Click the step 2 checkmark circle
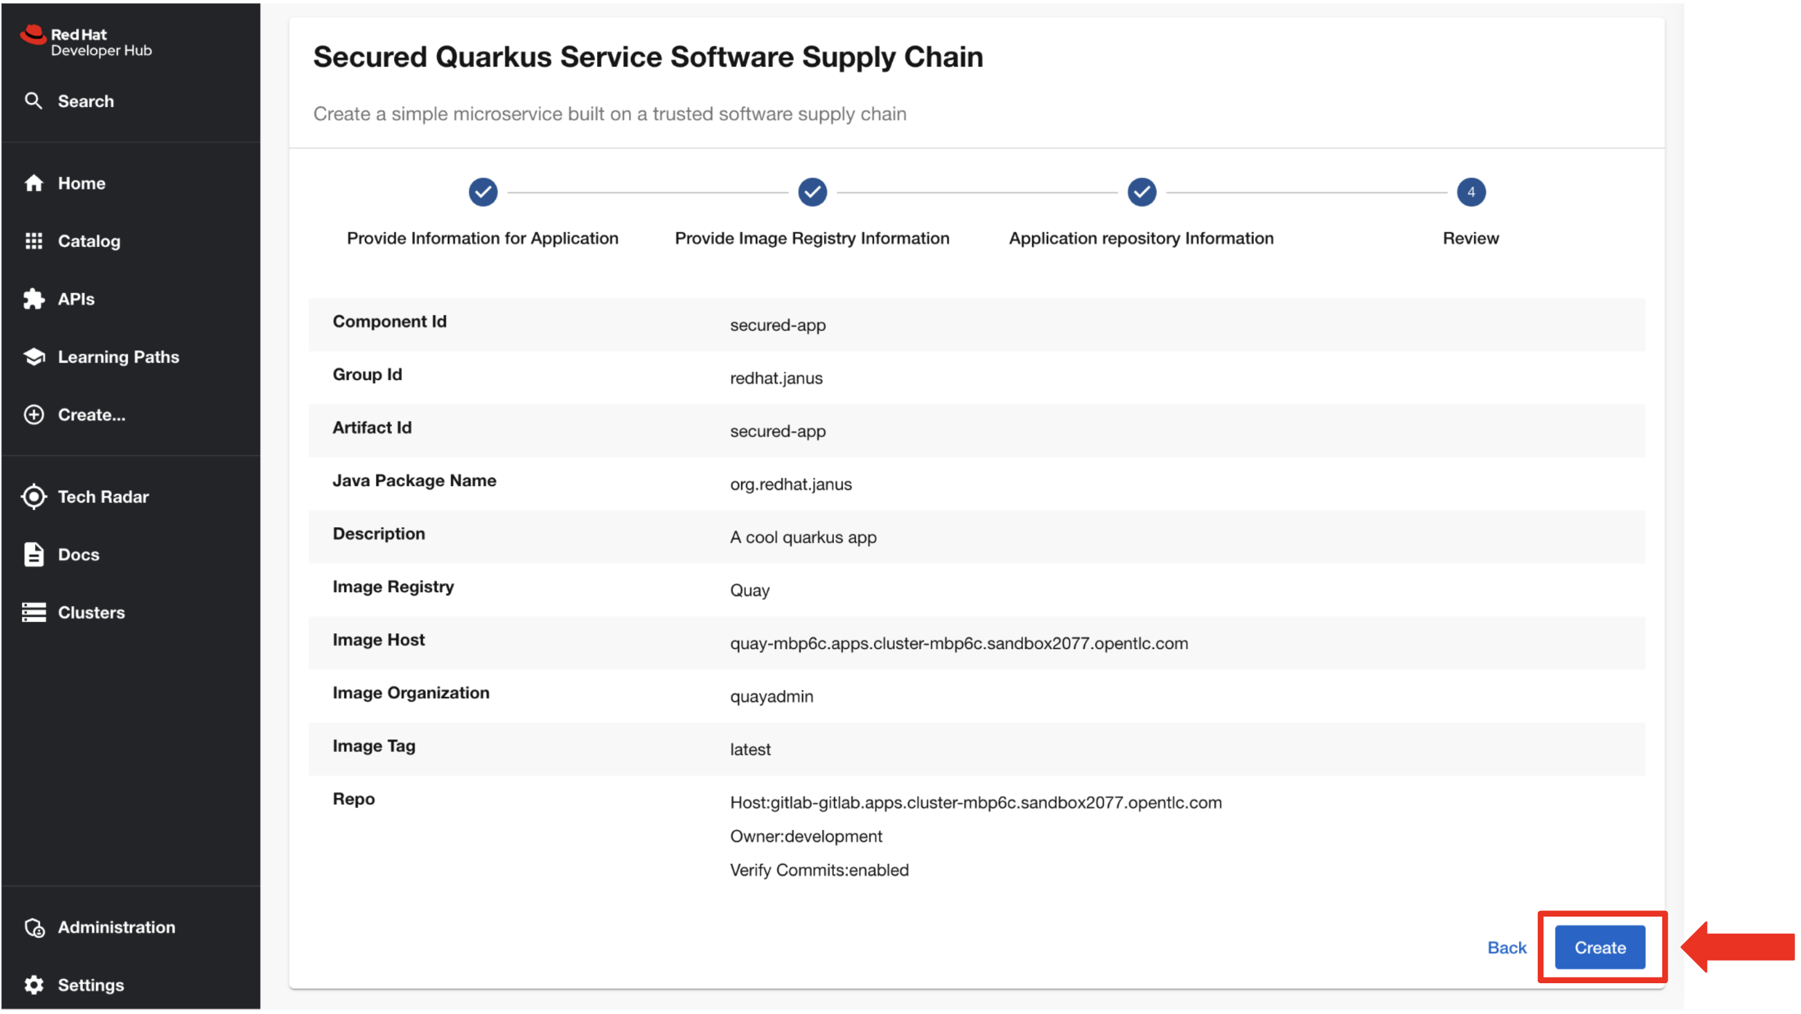This screenshot has height=1014, width=1801. click(x=813, y=192)
